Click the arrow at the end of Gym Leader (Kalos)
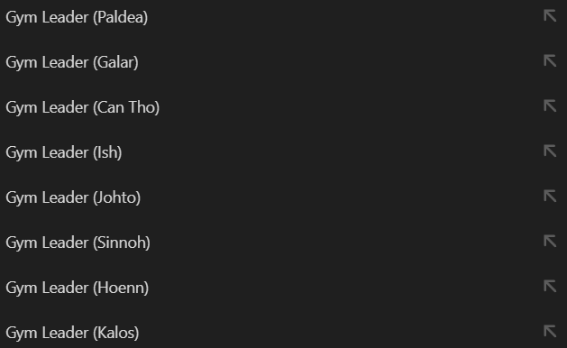 (x=550, y=332)
